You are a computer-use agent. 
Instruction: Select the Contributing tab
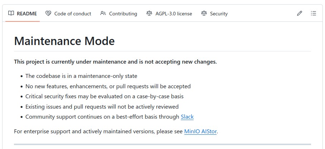[x=123, y=14]
